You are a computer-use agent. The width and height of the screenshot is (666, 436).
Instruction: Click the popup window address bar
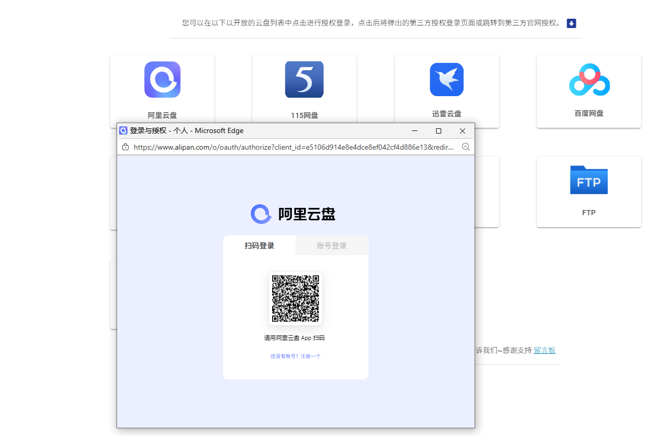pos(291,147)
